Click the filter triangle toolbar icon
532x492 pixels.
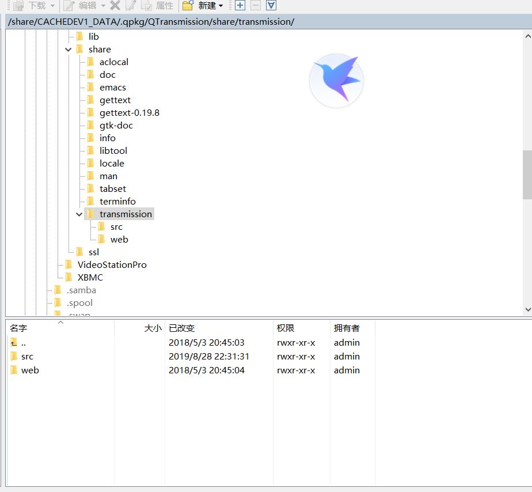271,6
